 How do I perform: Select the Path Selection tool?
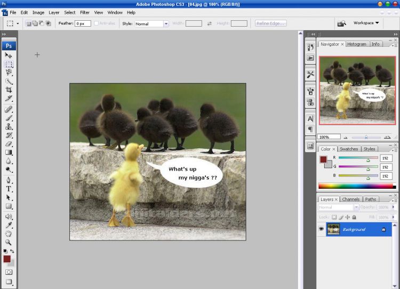[9, 198]
